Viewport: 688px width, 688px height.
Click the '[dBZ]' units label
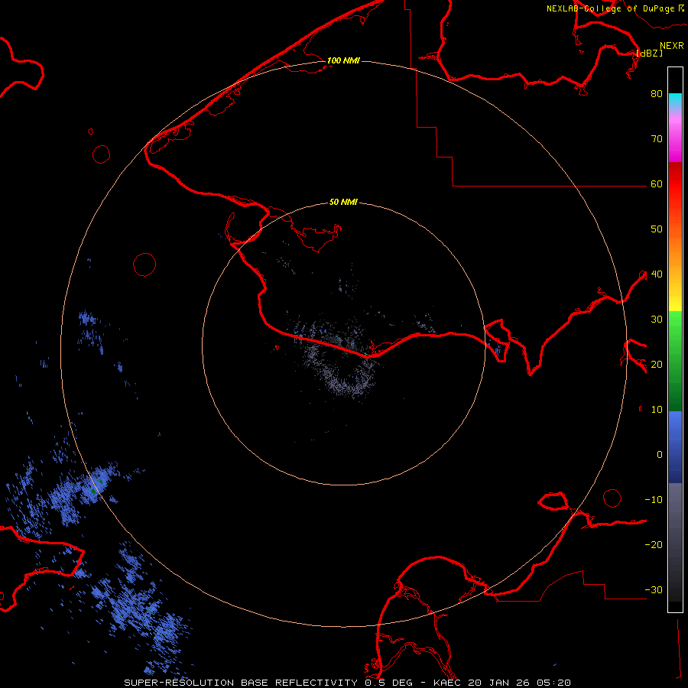click(649, 53)
